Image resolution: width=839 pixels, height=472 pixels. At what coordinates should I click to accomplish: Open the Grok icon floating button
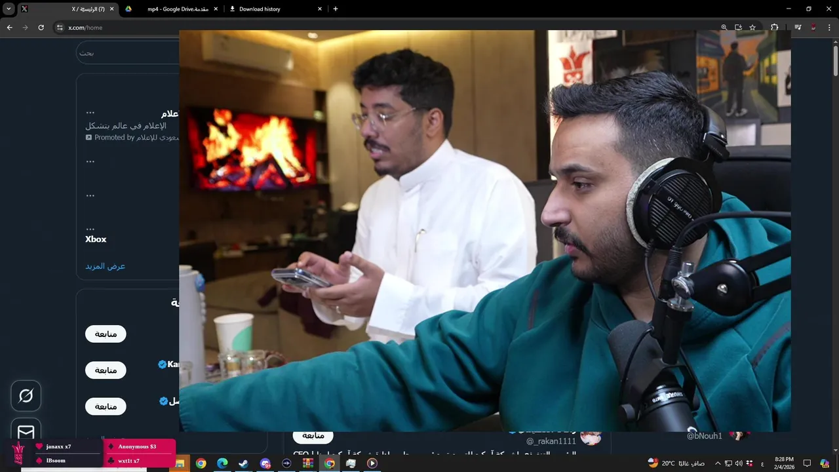pos(26,396)
